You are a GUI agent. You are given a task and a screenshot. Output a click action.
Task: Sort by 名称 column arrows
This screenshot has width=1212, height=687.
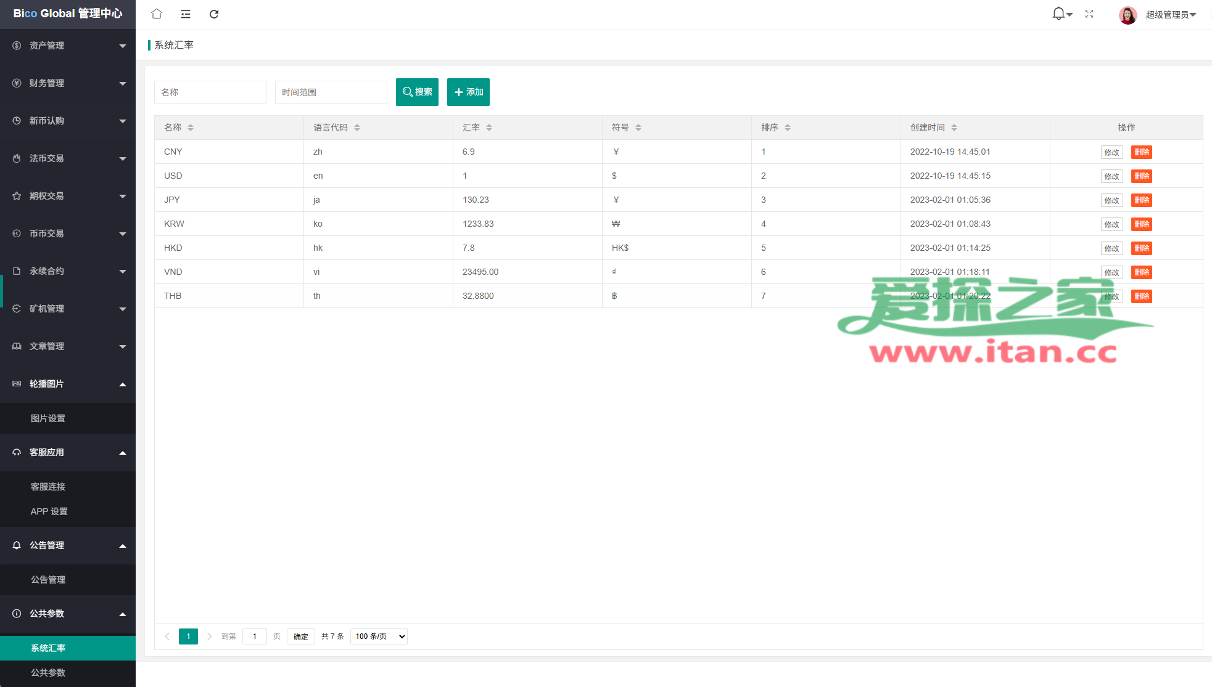tap(191, 128)
